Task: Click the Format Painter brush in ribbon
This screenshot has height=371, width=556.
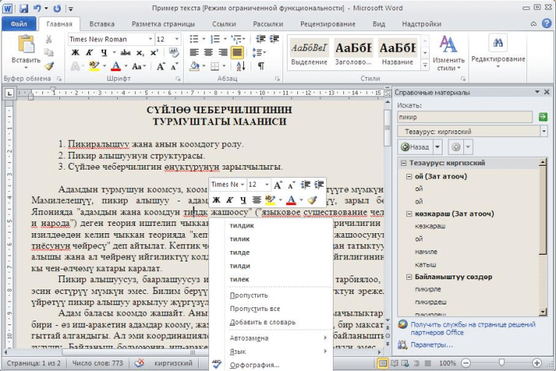Action: point(49,66)
